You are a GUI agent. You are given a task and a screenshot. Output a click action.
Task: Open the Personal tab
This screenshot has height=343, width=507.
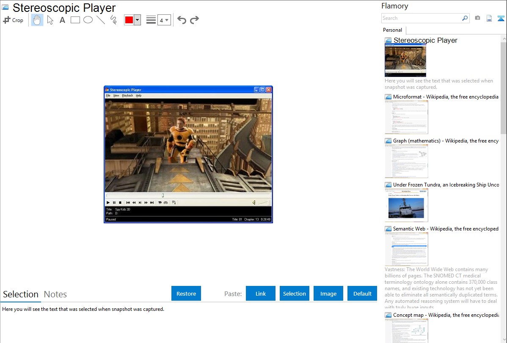392,30
